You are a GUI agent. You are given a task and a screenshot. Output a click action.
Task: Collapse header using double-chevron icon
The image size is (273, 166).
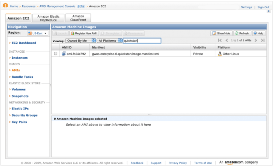tap(268, 11)
